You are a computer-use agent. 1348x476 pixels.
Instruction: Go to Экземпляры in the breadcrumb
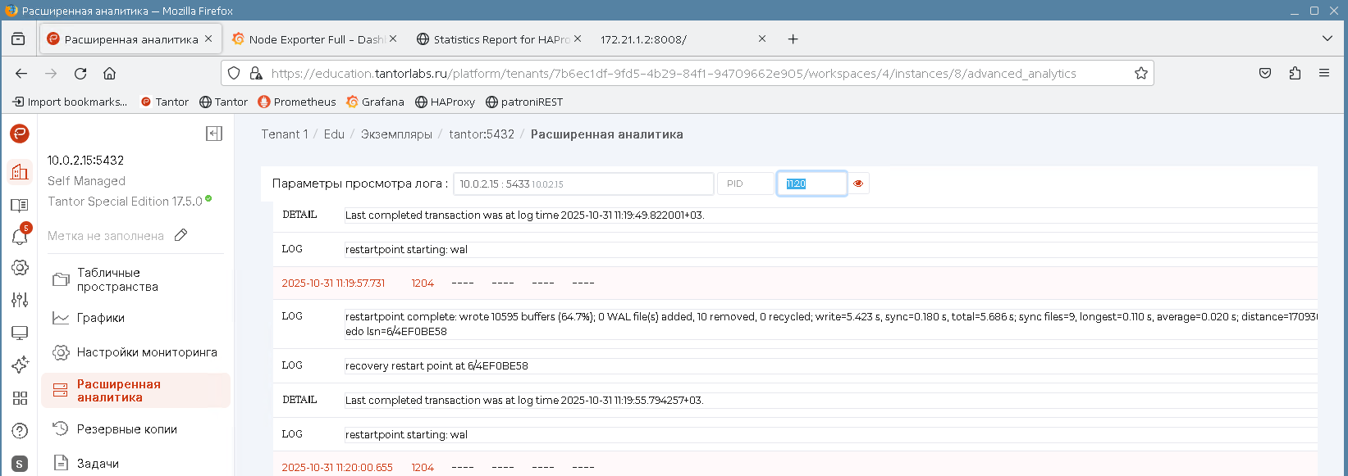[396, 134]
